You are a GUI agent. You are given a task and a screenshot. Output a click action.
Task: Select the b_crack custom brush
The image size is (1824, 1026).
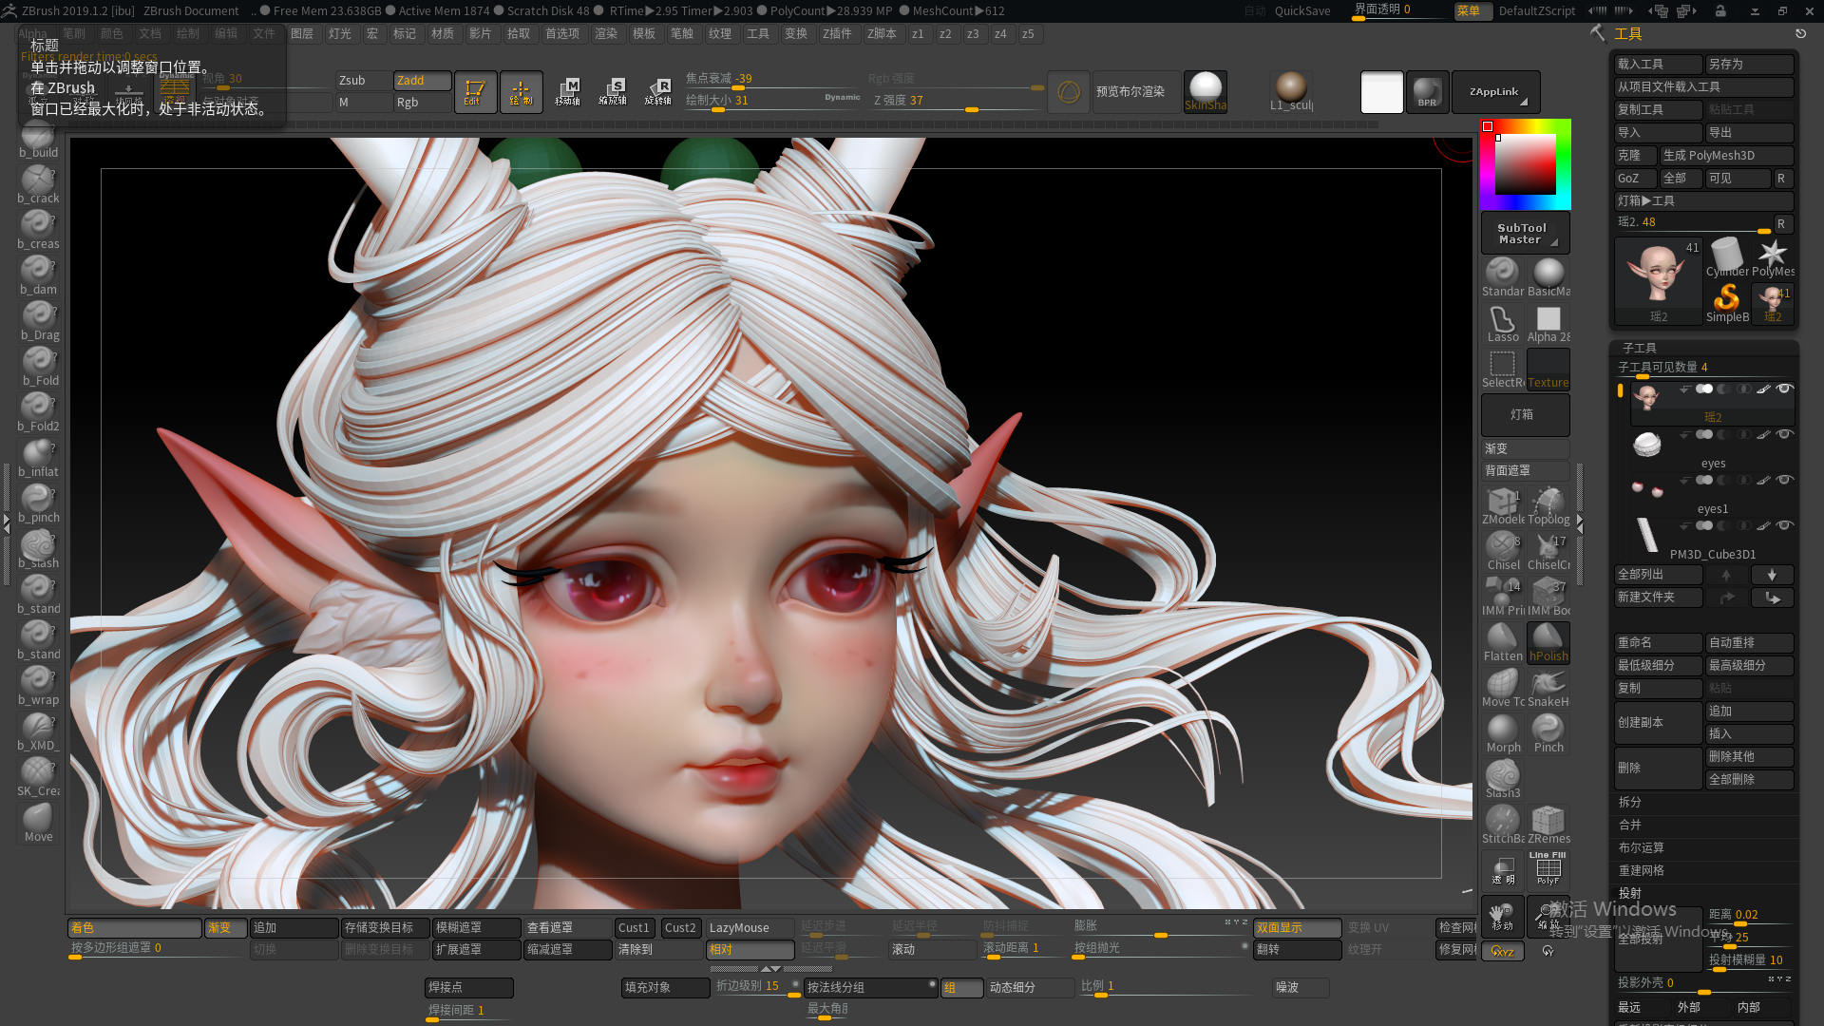[x=38, y=184]
